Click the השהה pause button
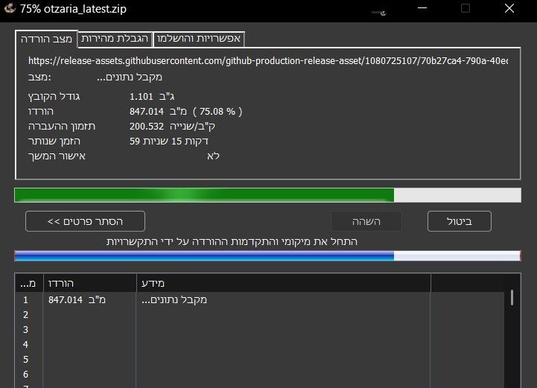This screenshot has width=537, height=388. (366, 221)
